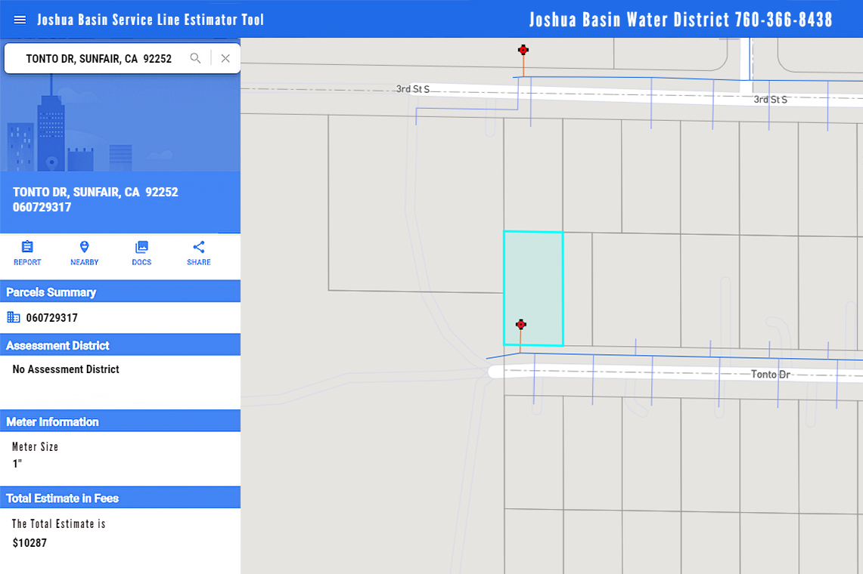The height and width of the screenshot is (574, 863).
Task: Click the Tonto Dr street label
Action: [771, 375]
